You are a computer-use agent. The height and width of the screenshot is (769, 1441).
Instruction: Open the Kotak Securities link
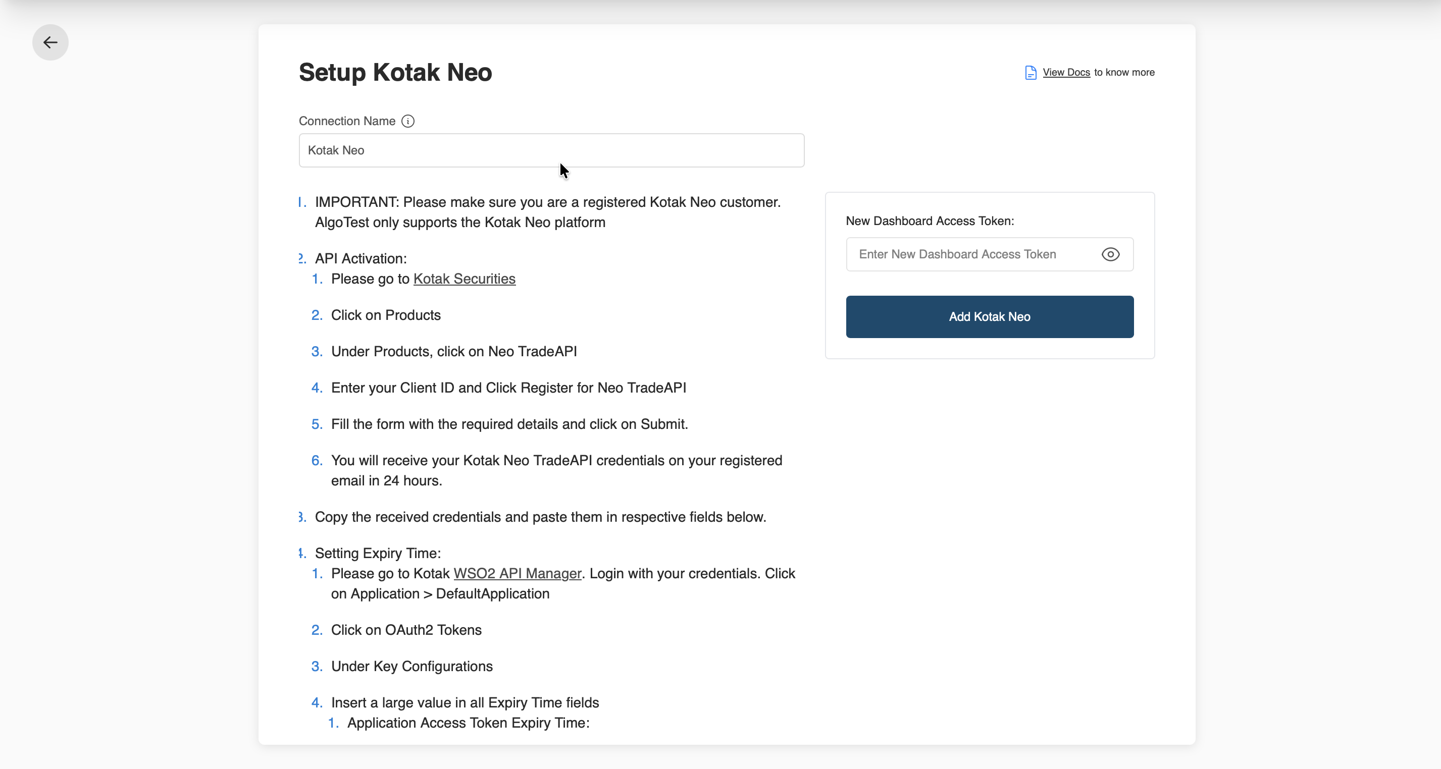pos(464,279)
